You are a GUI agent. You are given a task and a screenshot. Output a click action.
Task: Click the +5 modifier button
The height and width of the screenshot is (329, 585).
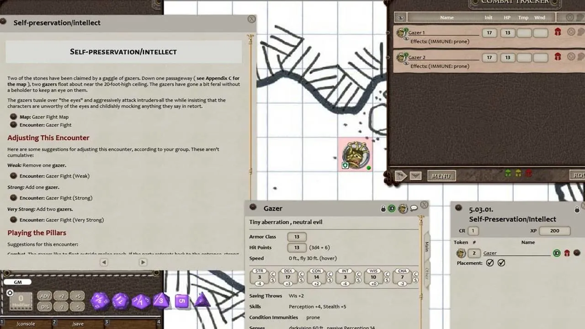78,296
